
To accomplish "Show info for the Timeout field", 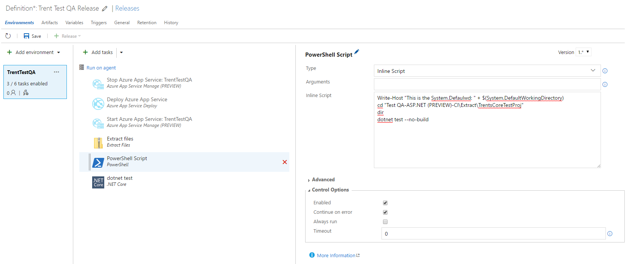I will pos(610,234).
